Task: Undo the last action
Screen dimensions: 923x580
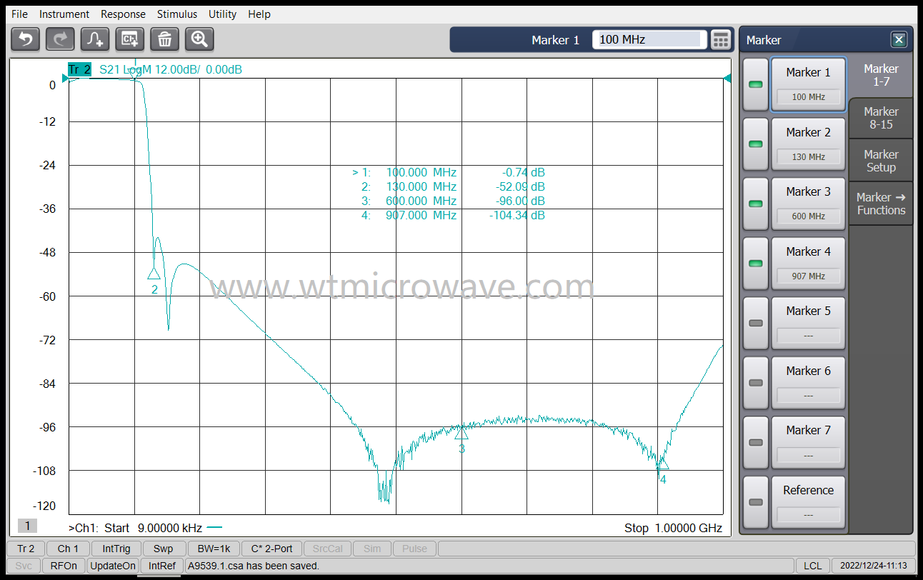Action: [x=25, y=39]
